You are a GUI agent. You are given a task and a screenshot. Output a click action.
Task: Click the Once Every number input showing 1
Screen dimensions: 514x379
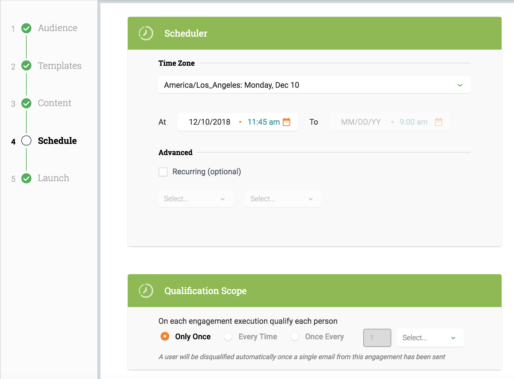click(x=377, y=338)
